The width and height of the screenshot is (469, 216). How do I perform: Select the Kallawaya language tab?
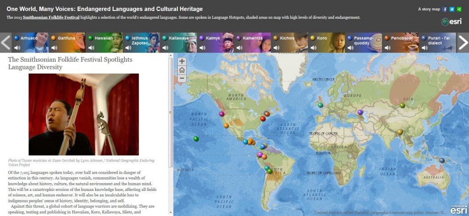point(178,42)
